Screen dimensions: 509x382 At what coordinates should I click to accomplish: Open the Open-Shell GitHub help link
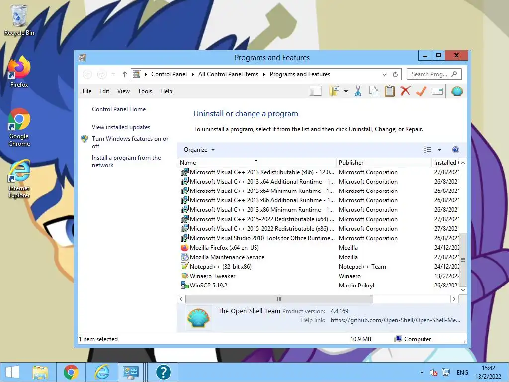[x=395, y=320]
